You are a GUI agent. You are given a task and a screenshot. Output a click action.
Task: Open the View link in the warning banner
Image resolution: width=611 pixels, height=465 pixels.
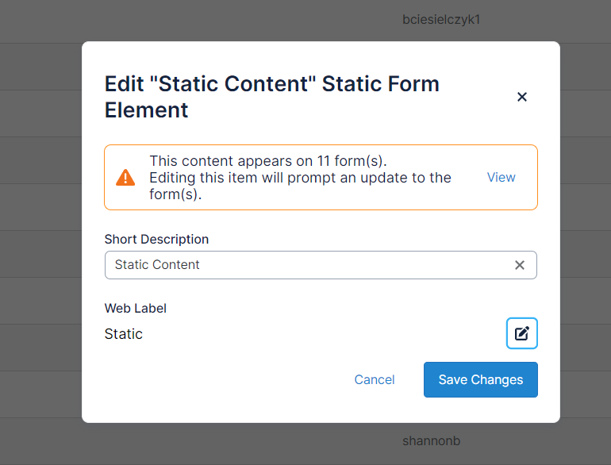coord(501,177)
